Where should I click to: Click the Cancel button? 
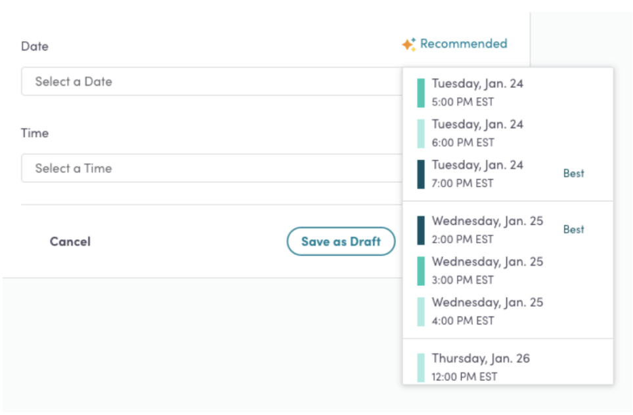coord(70,242)
